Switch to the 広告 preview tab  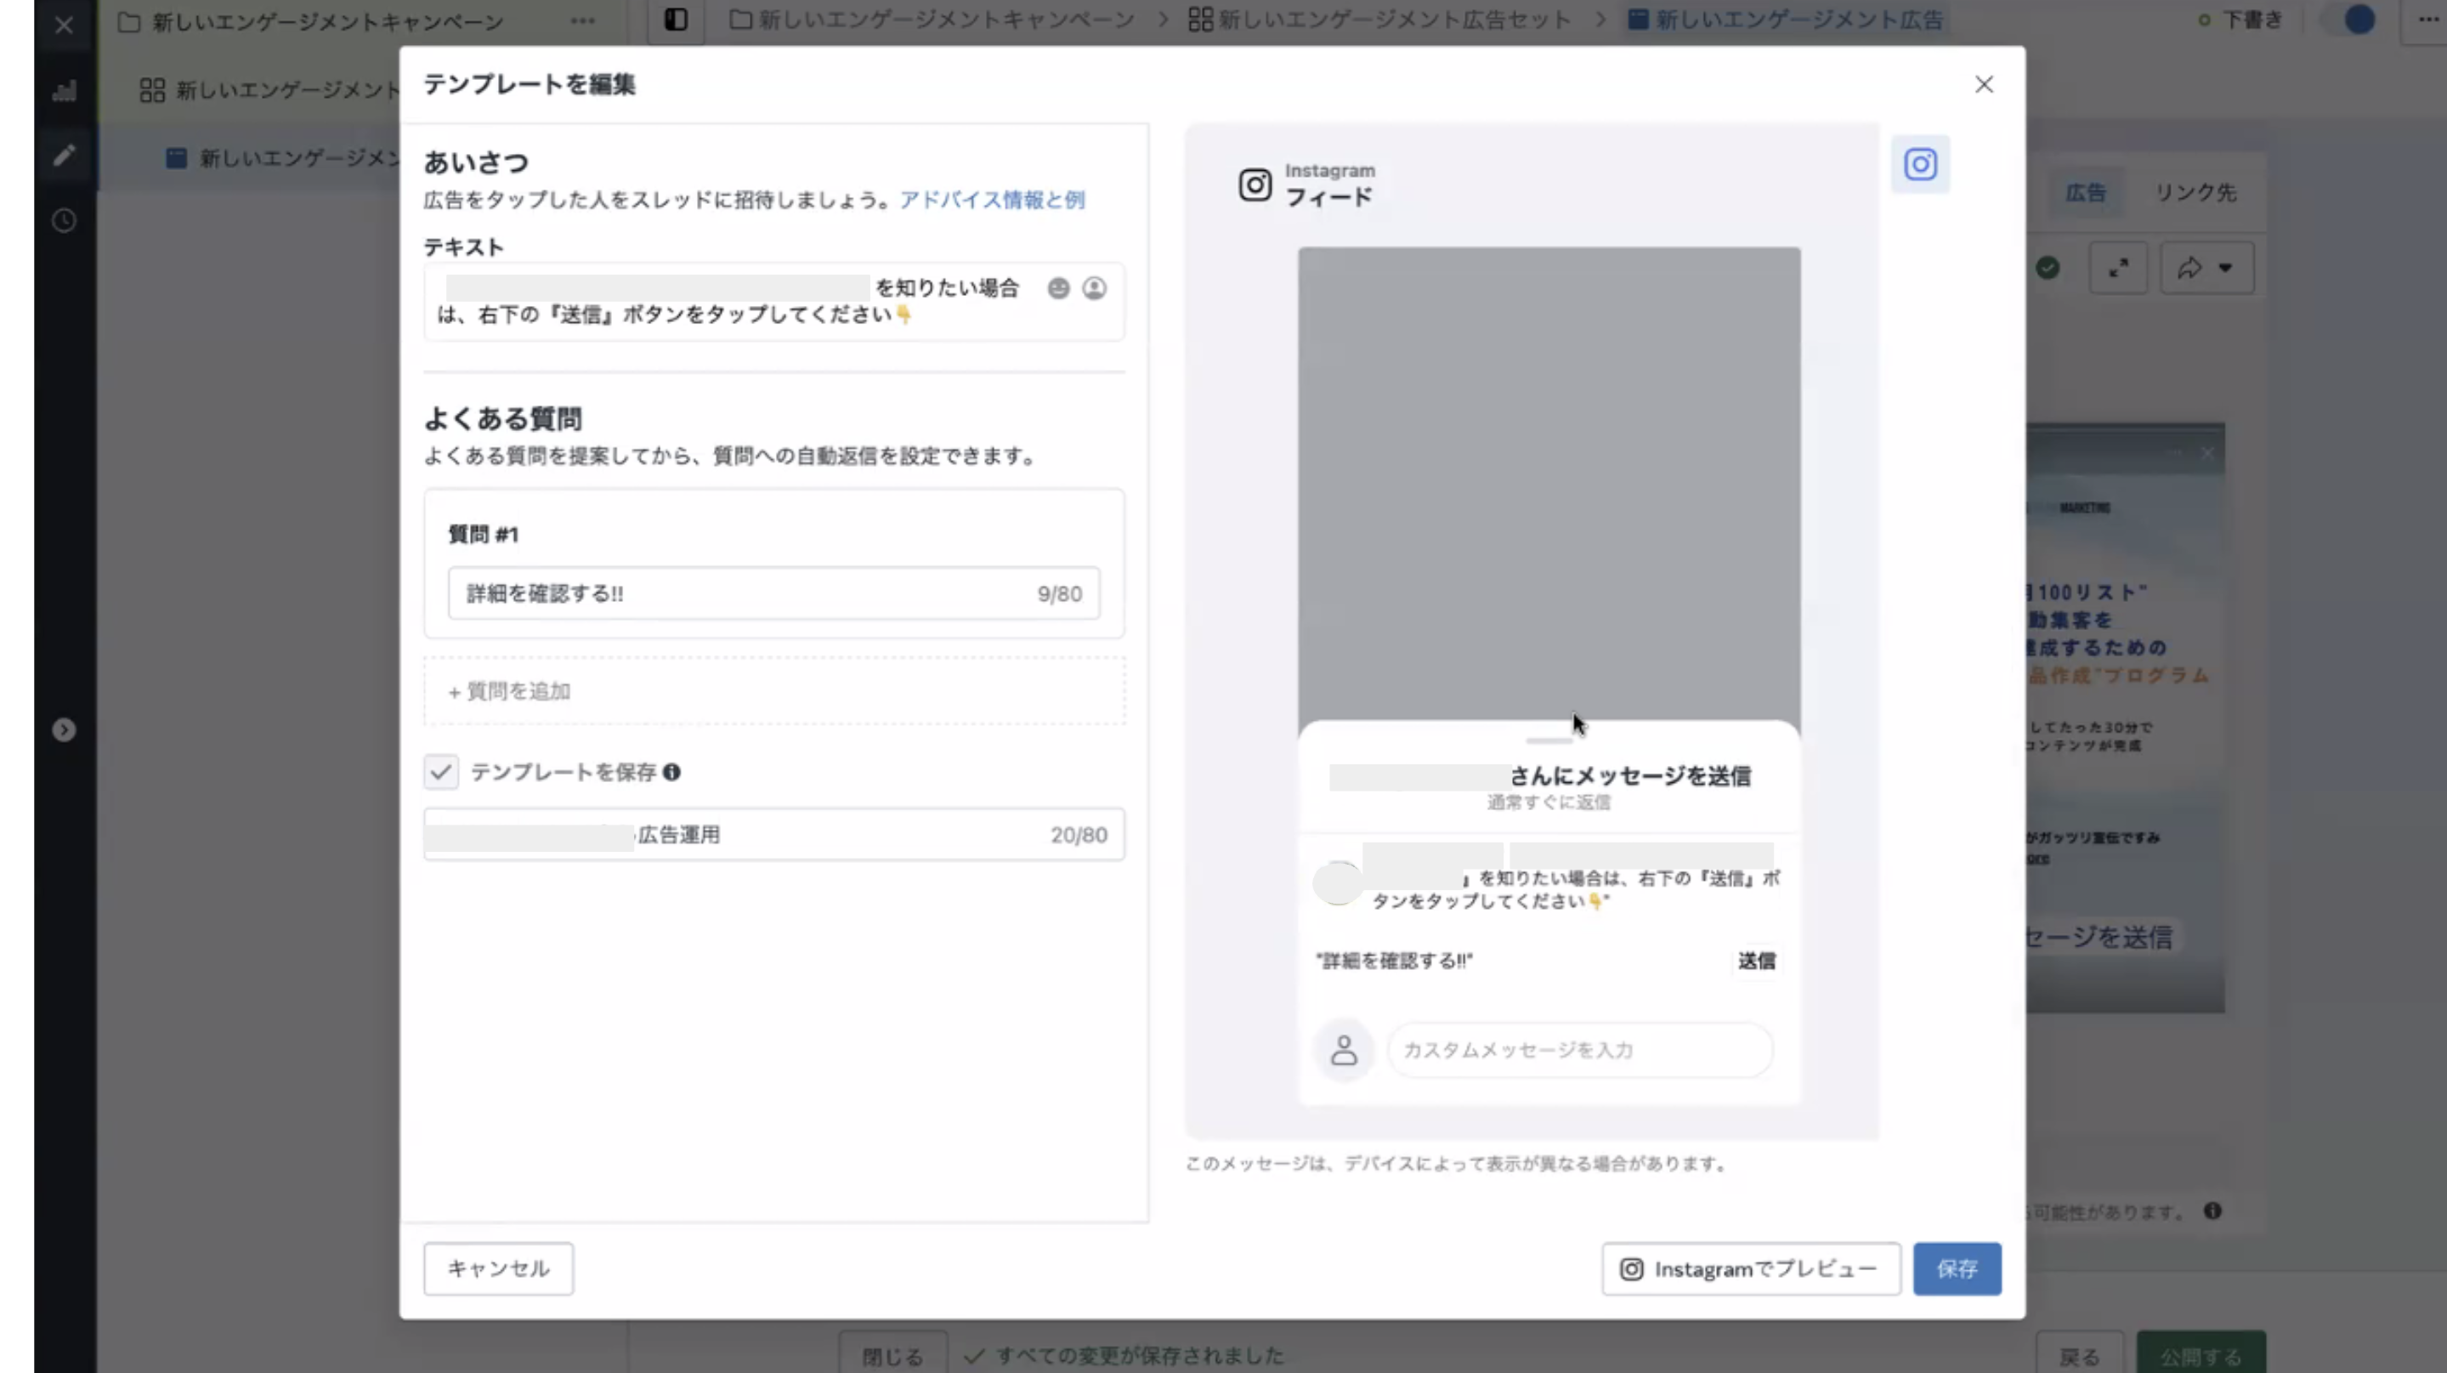(x=2085, y=193)
